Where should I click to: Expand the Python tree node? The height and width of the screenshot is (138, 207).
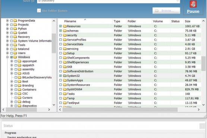7,29
